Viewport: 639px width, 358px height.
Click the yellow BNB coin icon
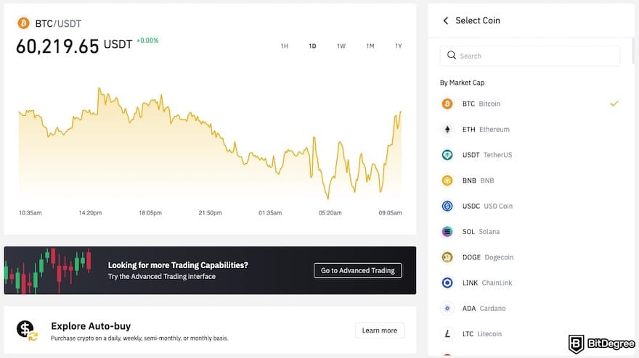tap(447, 180)
